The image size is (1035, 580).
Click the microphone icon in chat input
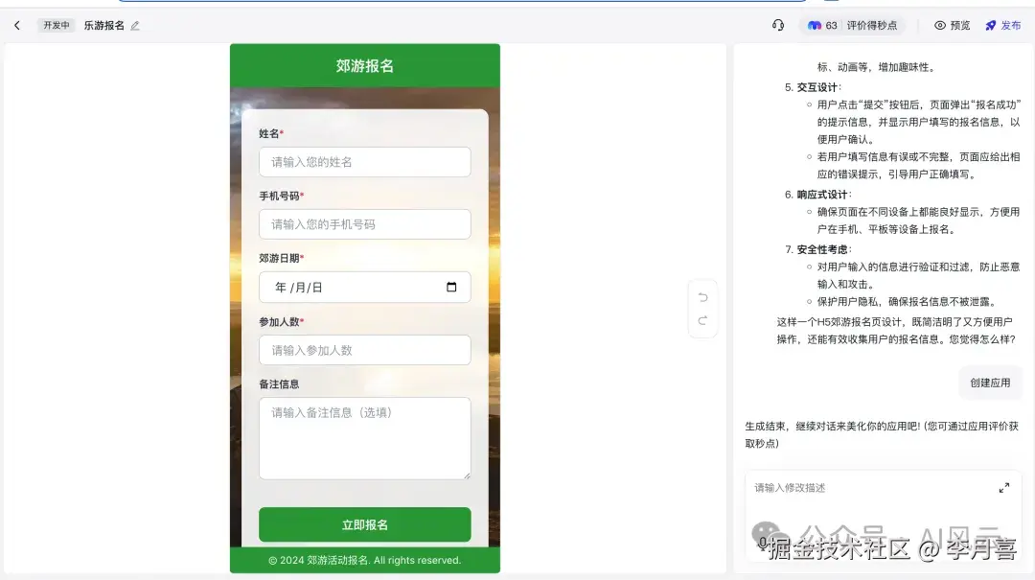click(x=763, y=543)
